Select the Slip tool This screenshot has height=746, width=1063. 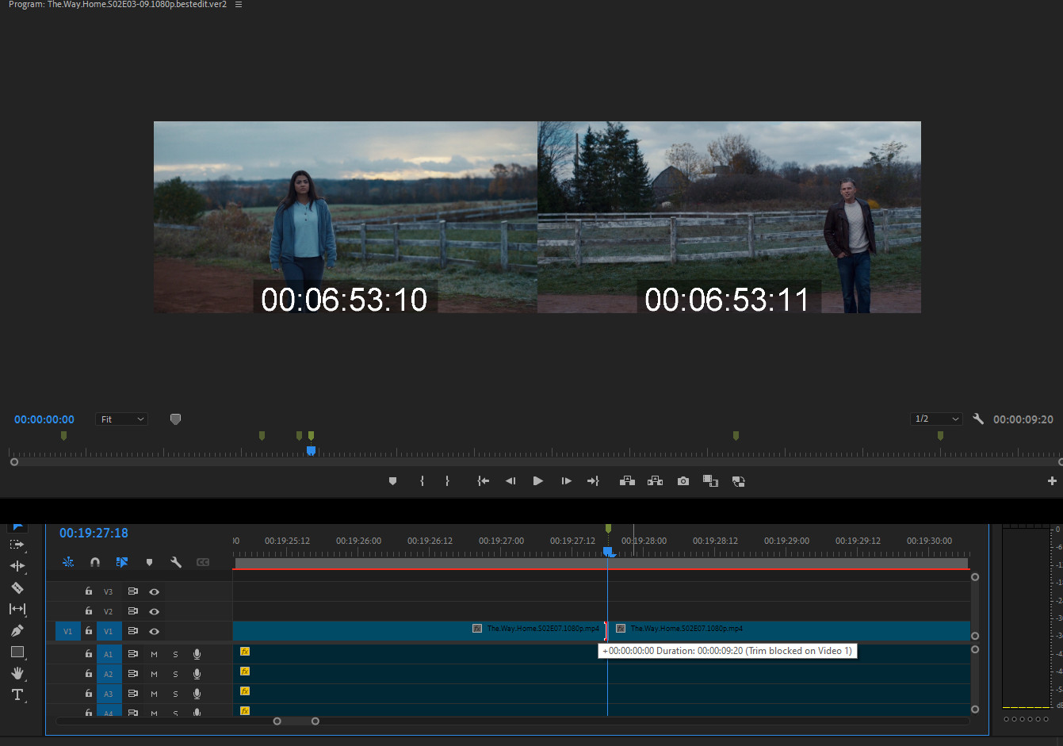(17, 609)
